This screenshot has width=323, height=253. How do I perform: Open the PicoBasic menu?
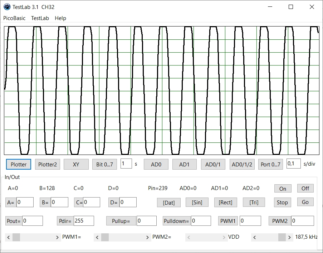(14, 18)
